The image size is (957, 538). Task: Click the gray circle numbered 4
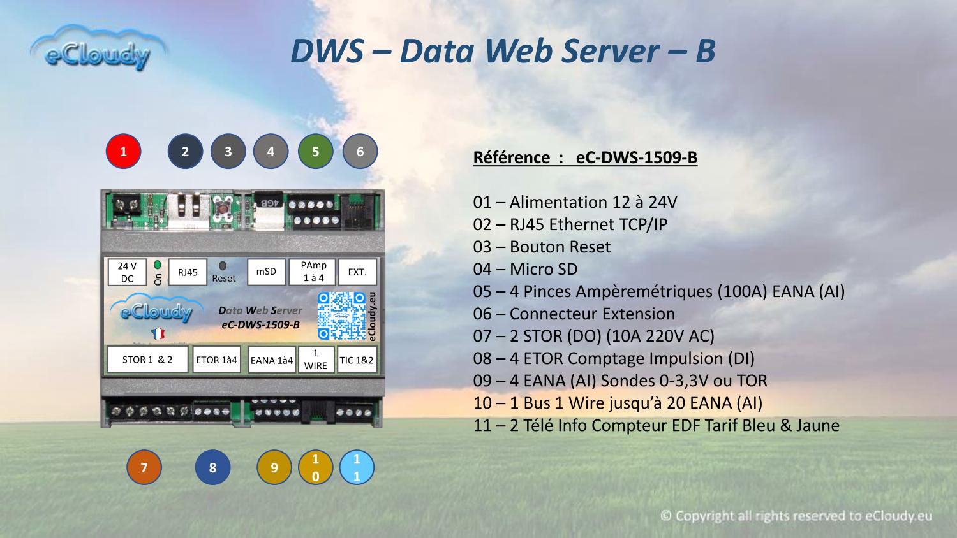point(271,152)
